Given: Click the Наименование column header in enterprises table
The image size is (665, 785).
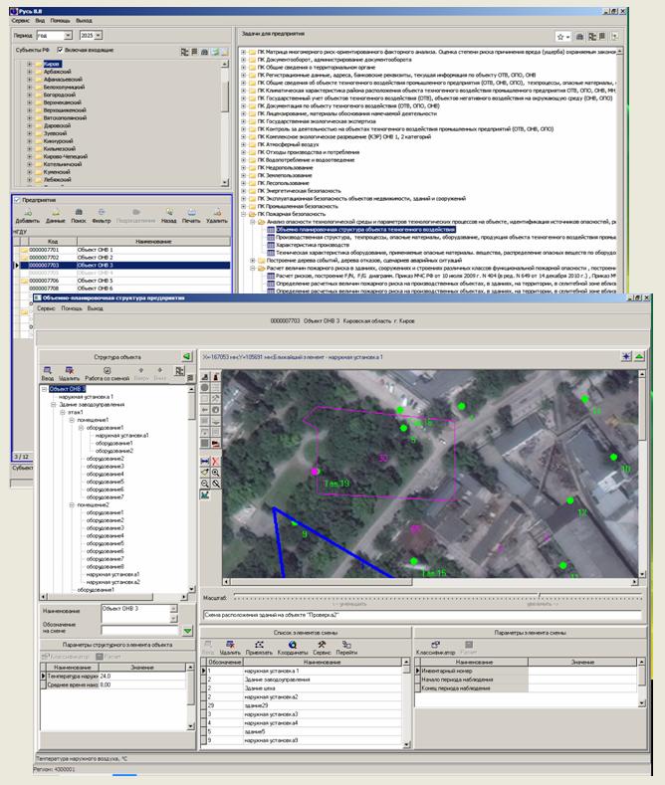Looking at the screenshot, I should coord(153,242).
